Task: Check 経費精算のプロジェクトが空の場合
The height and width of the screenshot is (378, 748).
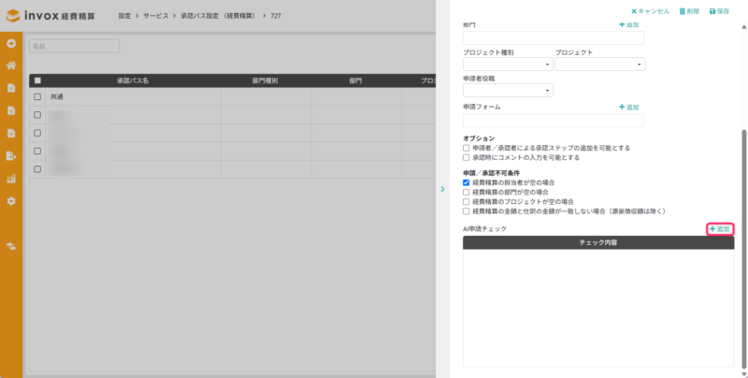Action: pos(466,202)
